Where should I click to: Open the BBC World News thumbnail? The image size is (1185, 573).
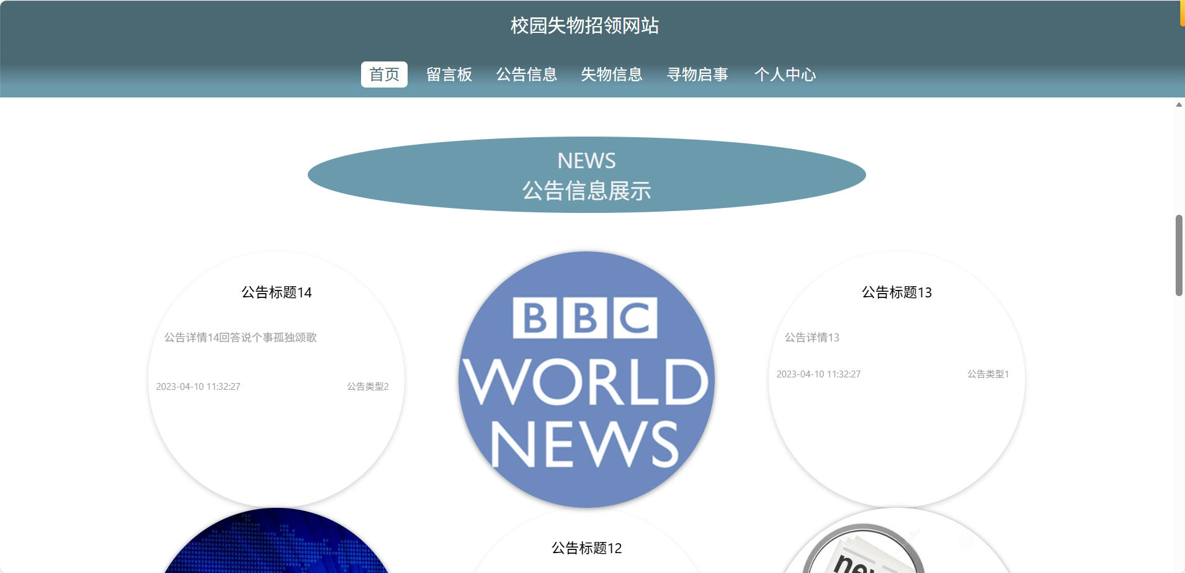586,379
